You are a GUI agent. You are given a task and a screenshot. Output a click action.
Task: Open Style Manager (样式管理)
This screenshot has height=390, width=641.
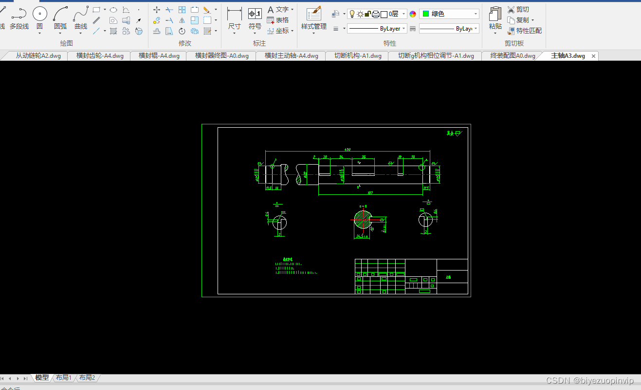[314, 18]
